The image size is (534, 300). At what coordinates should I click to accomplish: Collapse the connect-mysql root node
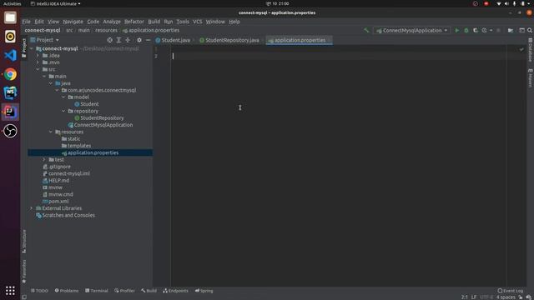click(x=32, y=48)
